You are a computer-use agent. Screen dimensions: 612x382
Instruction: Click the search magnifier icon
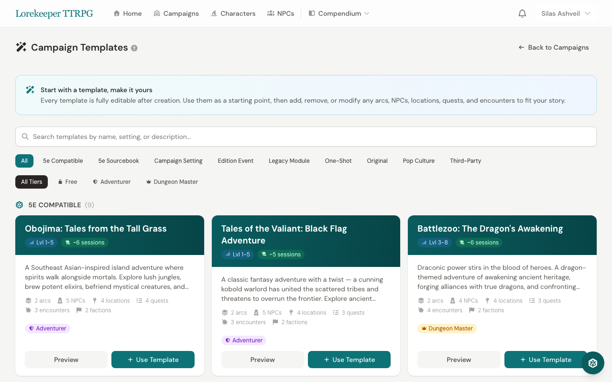point(25,137)
